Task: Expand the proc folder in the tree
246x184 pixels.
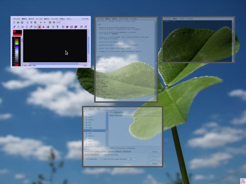Action: tap(87, 144)
